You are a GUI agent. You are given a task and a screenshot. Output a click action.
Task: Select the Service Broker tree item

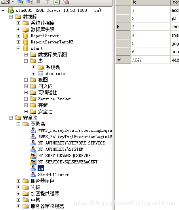pos(55,99)
